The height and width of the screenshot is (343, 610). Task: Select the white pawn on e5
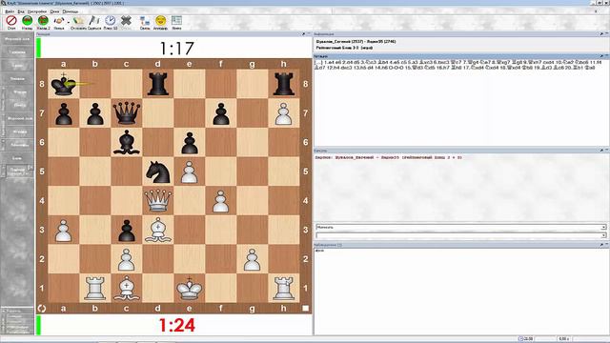pos(189,171)
